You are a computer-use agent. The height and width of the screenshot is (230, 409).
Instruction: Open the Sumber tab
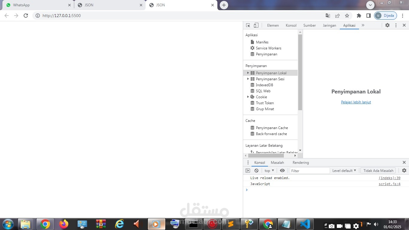pos(310,25)
